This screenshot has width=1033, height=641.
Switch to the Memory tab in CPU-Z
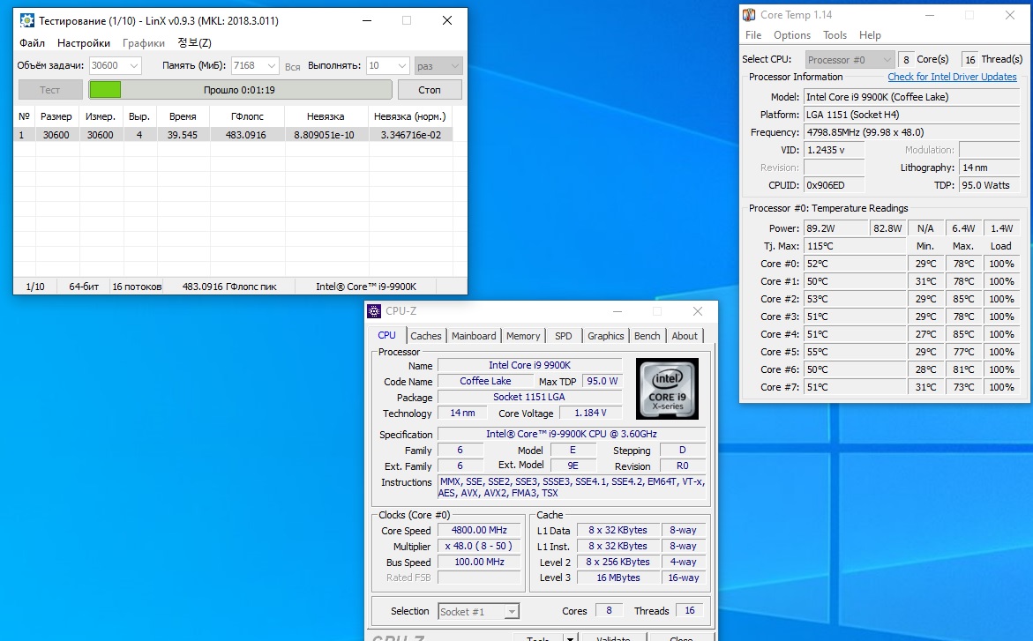(523, 336)
